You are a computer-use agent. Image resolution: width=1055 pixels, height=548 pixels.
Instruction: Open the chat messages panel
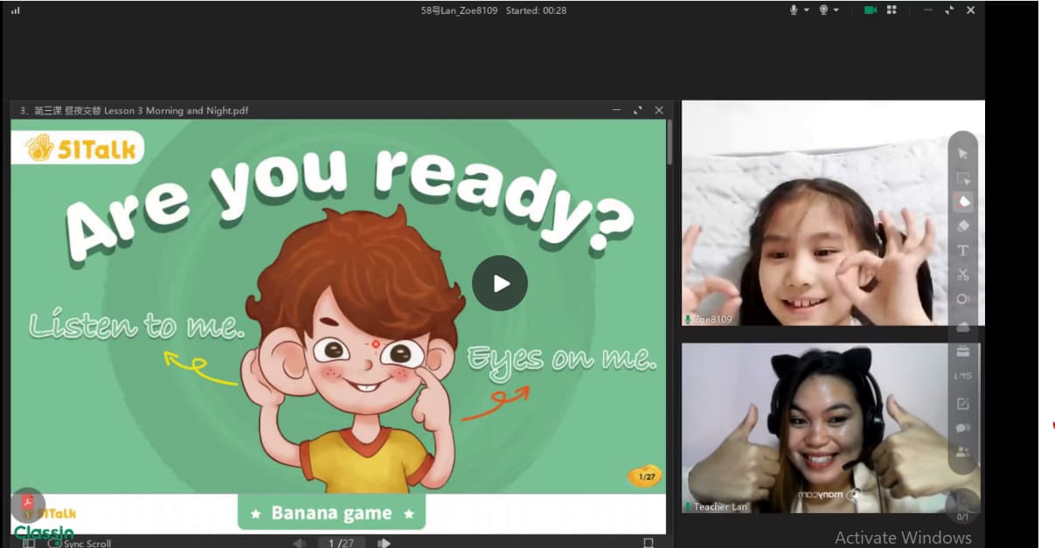pos(962,428)
